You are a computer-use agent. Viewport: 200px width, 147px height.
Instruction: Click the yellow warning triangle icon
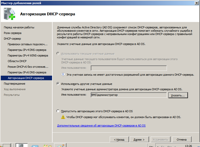tap(63, 117)
